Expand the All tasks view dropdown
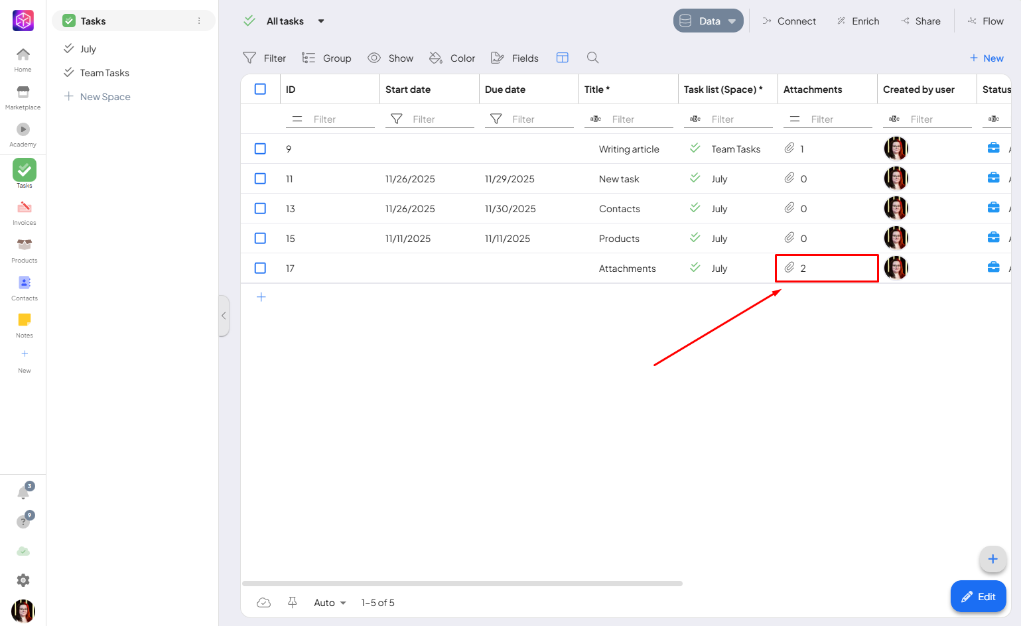Screen dimensions: 1021x626 pos(321,21)
